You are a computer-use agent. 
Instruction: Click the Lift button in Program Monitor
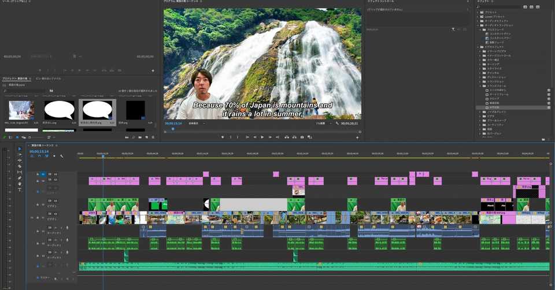click(x=287, y=137)
